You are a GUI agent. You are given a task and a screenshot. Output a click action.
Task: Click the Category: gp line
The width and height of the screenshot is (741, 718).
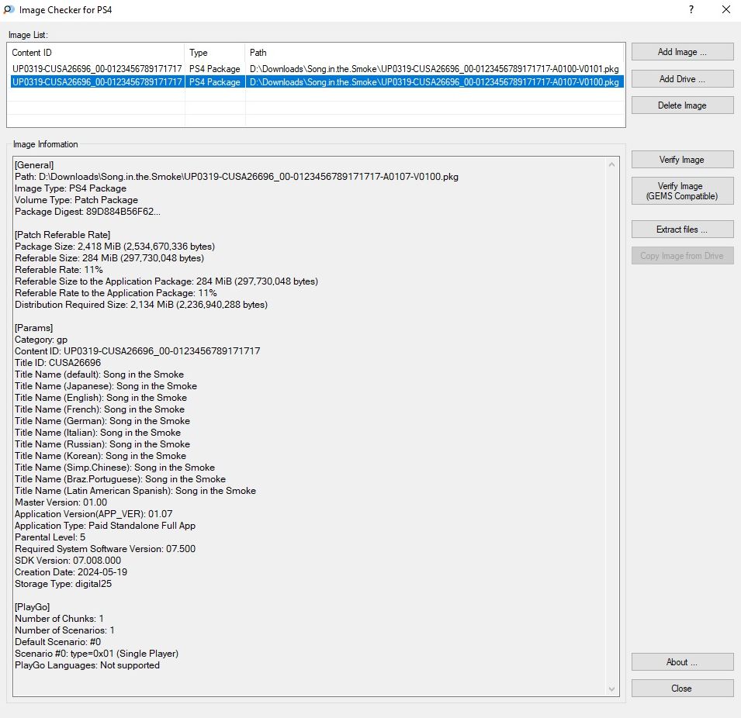tap(41, 340)
